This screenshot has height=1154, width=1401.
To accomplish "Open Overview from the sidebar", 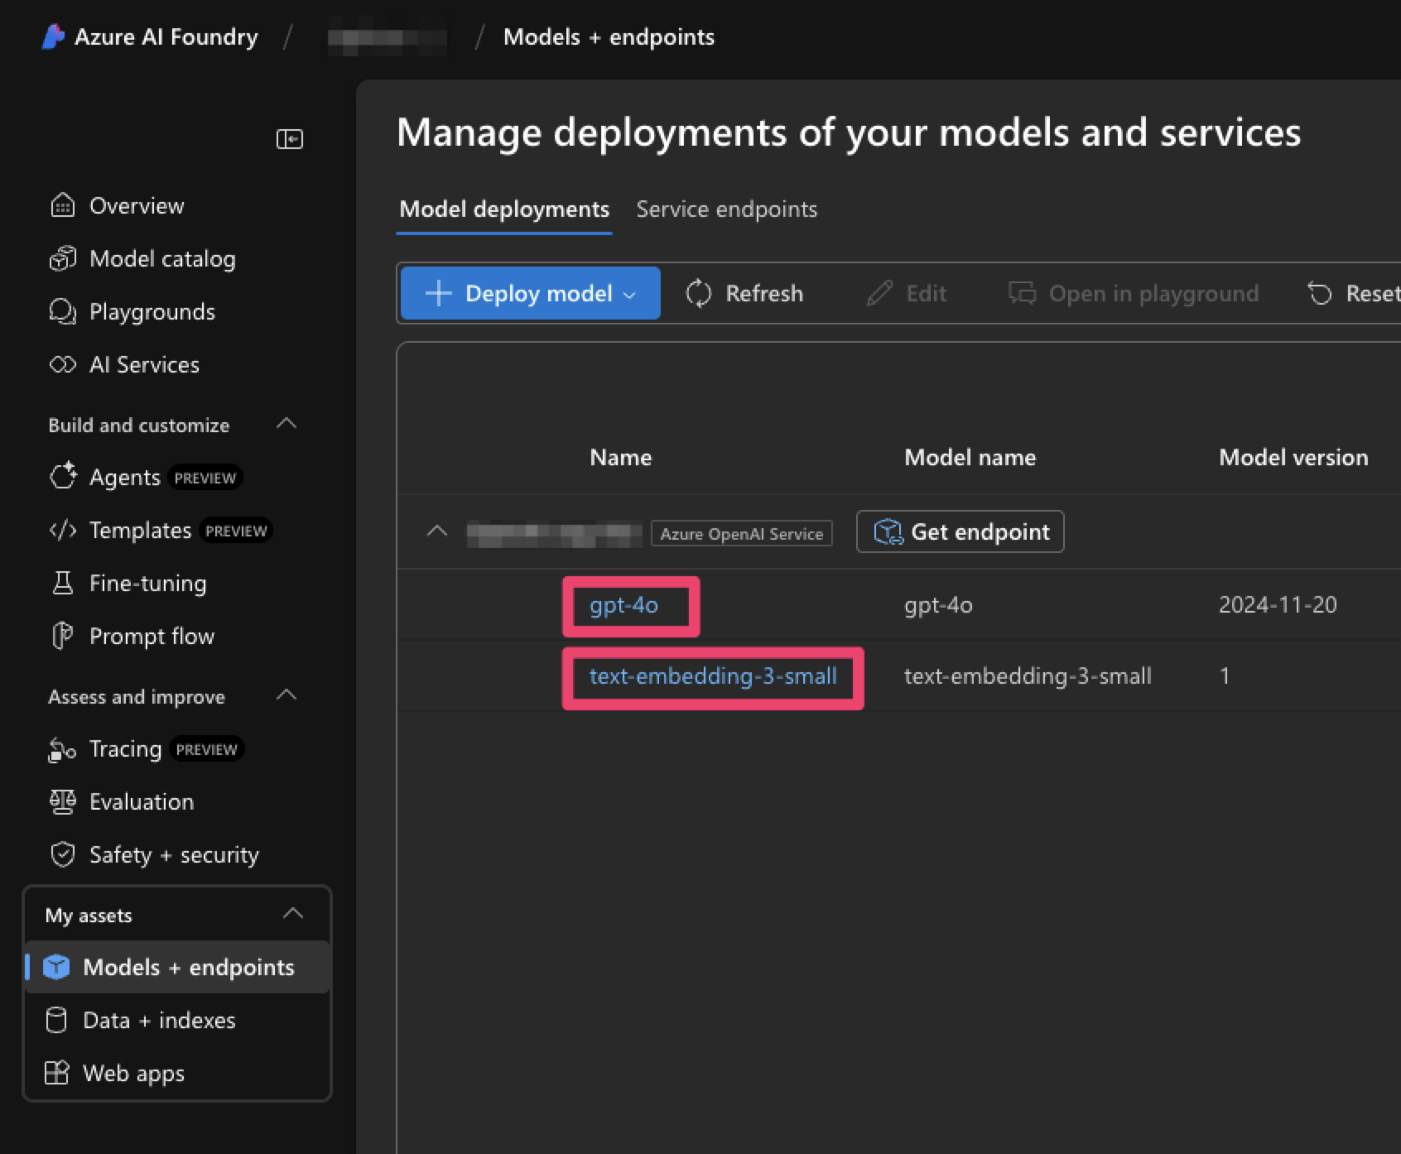I will 136,206.
